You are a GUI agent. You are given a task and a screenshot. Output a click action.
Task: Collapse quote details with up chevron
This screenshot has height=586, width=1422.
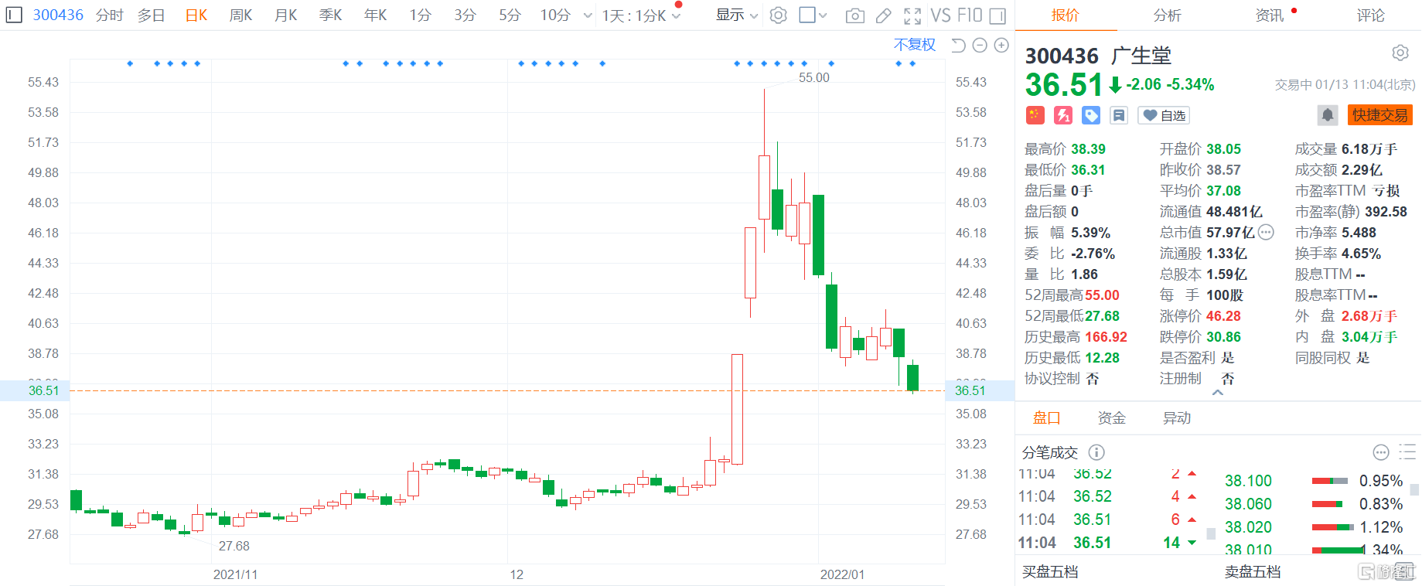[x=1218, y=393]
